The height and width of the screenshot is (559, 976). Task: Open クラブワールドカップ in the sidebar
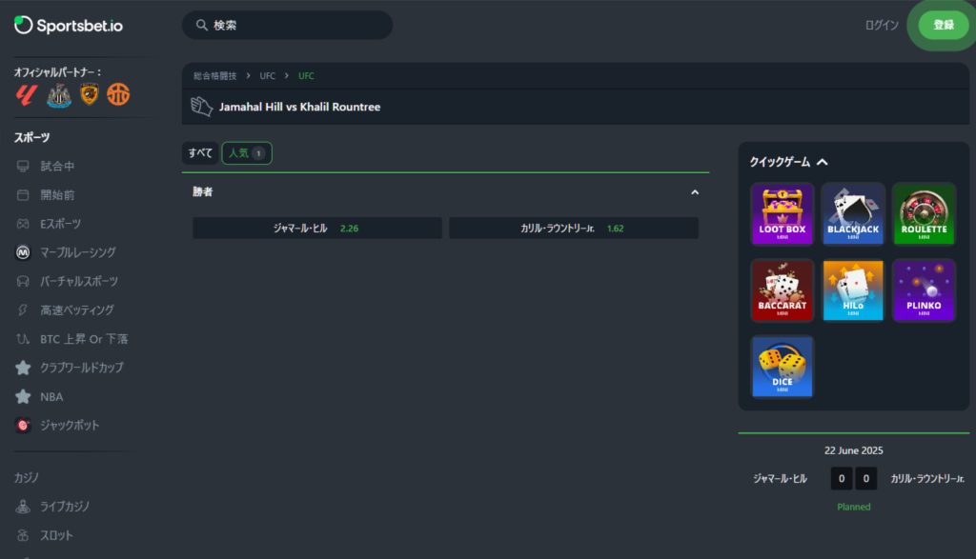click(x=82, y=368)
